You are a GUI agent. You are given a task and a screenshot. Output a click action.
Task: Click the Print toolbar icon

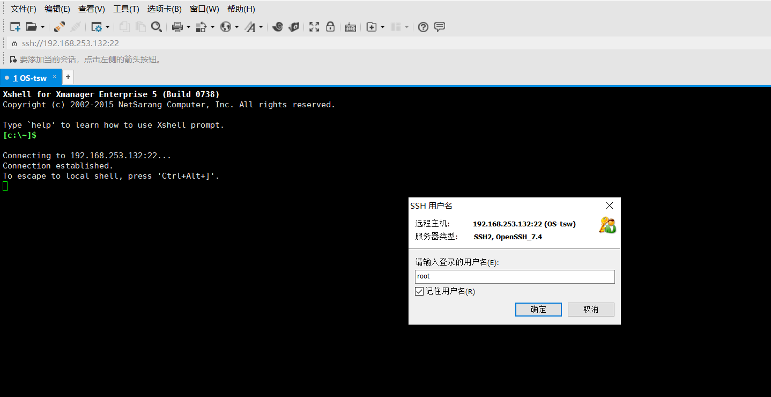177,27
